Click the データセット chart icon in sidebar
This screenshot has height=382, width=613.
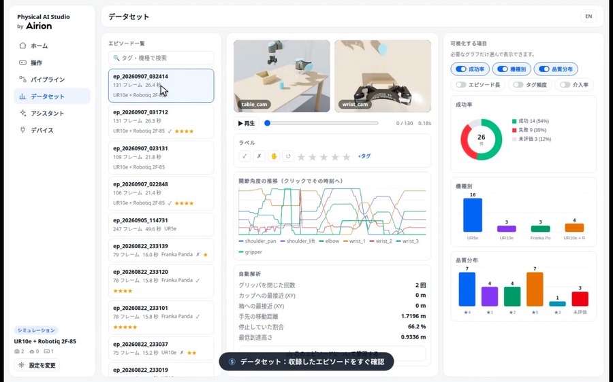click(x=22, y=97)
